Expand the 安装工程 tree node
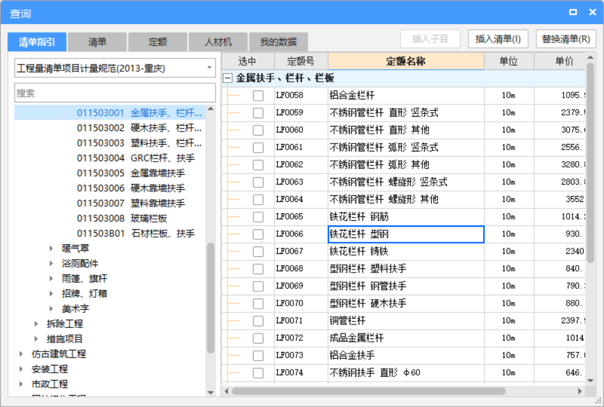604x407 pixels. tap(21, 369)
